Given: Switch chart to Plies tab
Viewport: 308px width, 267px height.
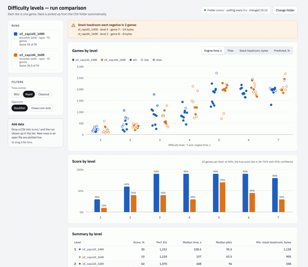Looking at the screenshot, I should pos(231,51).
